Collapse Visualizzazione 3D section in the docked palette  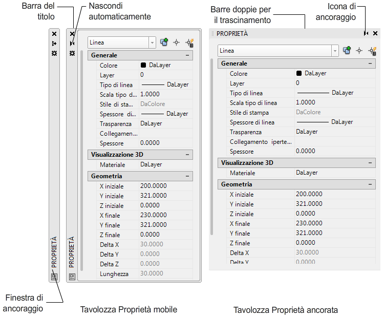click(370, 163)
